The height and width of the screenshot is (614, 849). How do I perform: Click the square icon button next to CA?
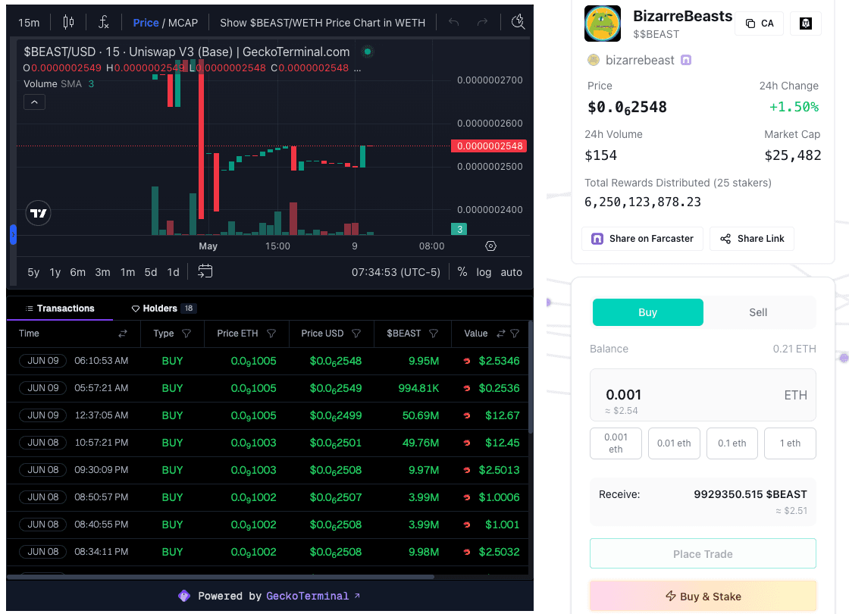click(x=806, y=23)
